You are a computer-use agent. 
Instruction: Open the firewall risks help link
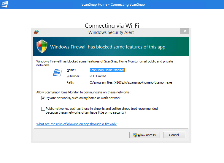(x=76, y=124)
